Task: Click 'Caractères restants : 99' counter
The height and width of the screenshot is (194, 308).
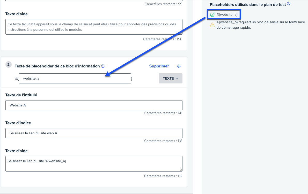Action: coord(163,4)
